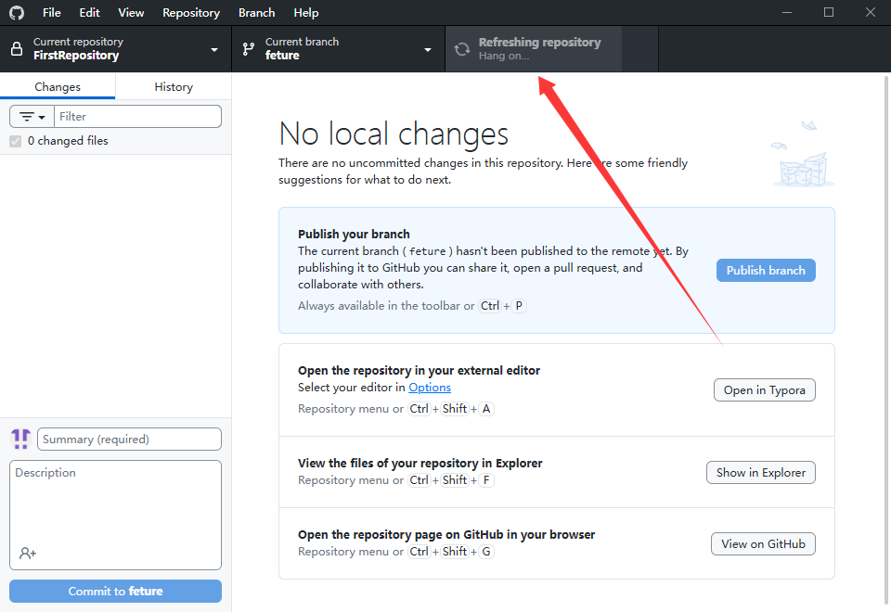
Task: Click the GitHub logo icon in title bar
Action: coord(17,13)
